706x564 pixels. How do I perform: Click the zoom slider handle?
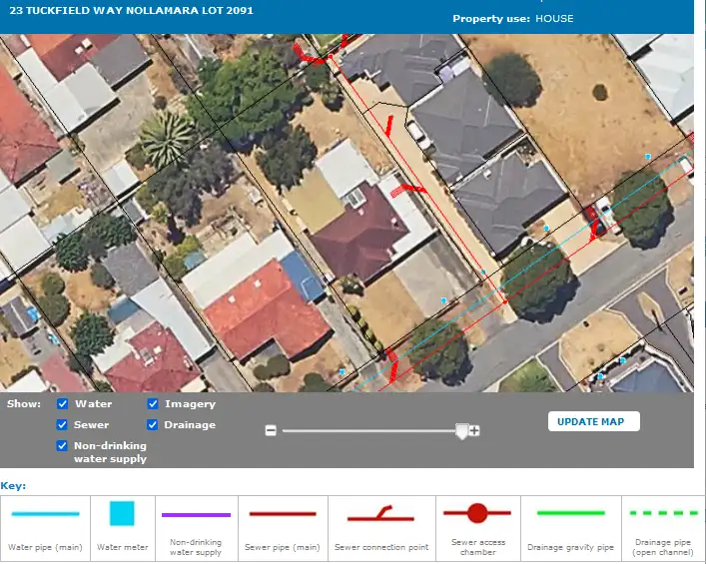(x=461, y=431)
